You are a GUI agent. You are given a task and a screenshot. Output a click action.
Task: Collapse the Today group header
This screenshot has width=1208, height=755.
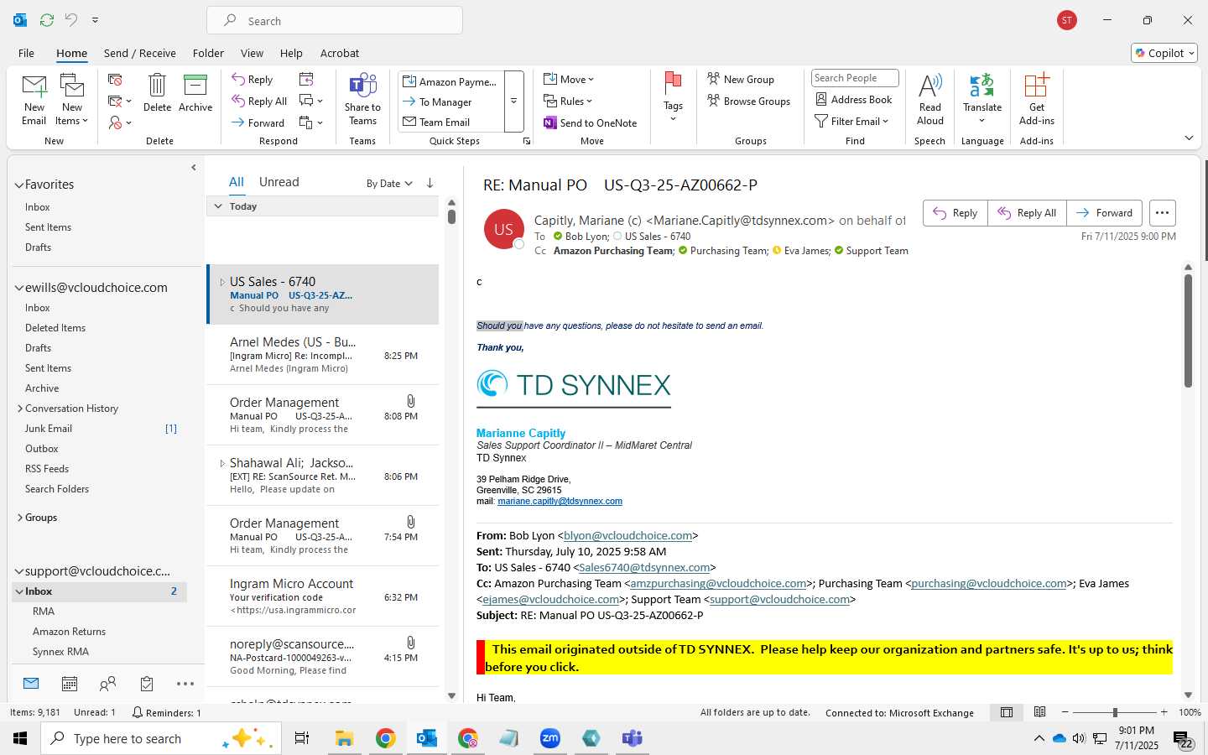pos(218,206)
